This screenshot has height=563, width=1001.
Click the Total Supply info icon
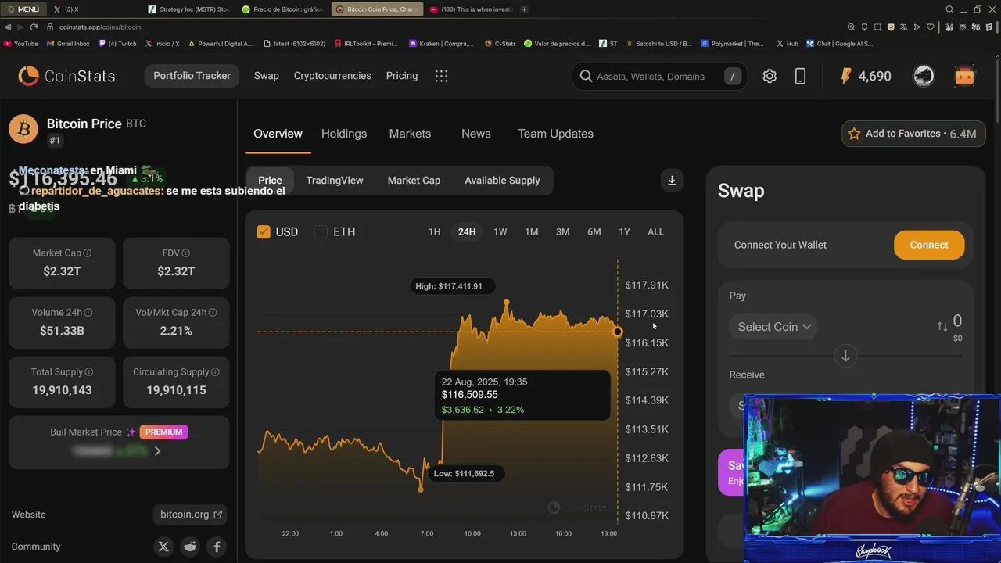click(x=89, y=371)
